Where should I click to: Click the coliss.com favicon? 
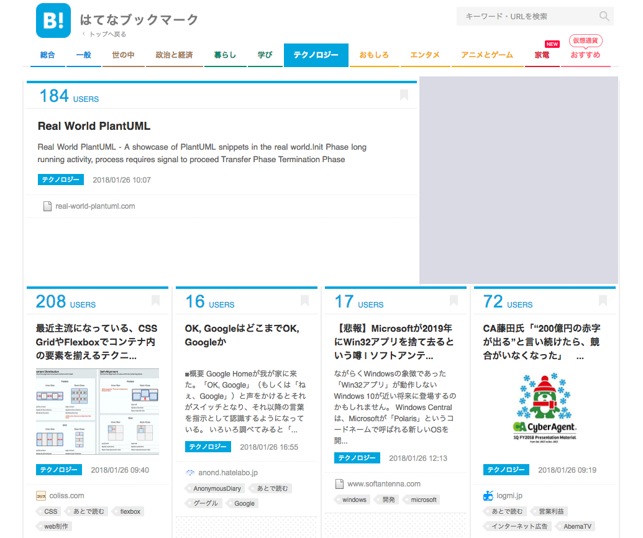point(41,496)
